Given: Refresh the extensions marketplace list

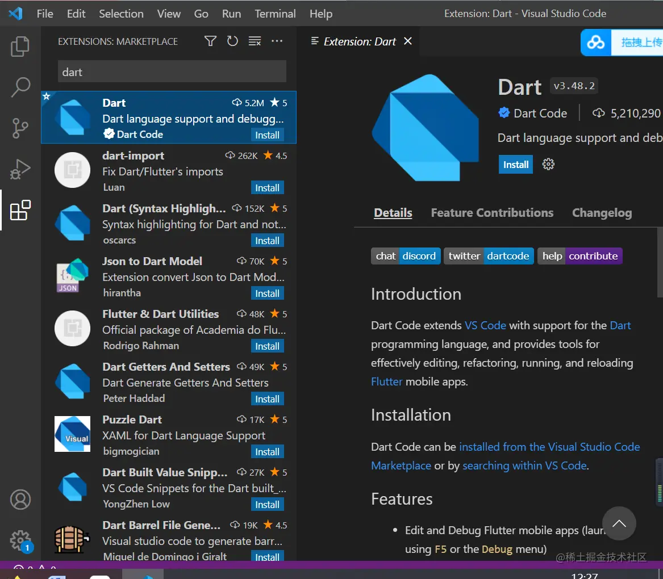Looking at the screenshot, I should point(232,41).
